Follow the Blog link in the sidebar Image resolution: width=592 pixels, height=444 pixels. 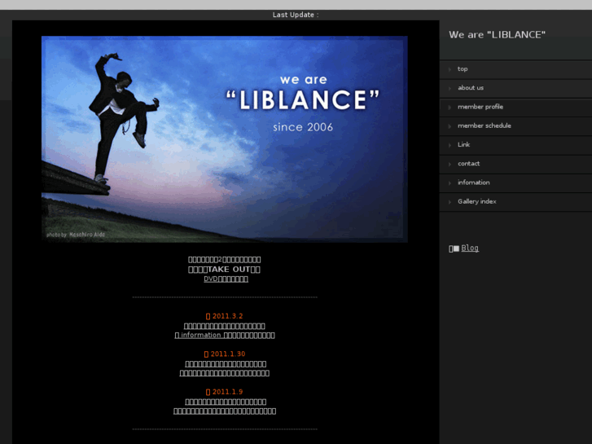470,248
